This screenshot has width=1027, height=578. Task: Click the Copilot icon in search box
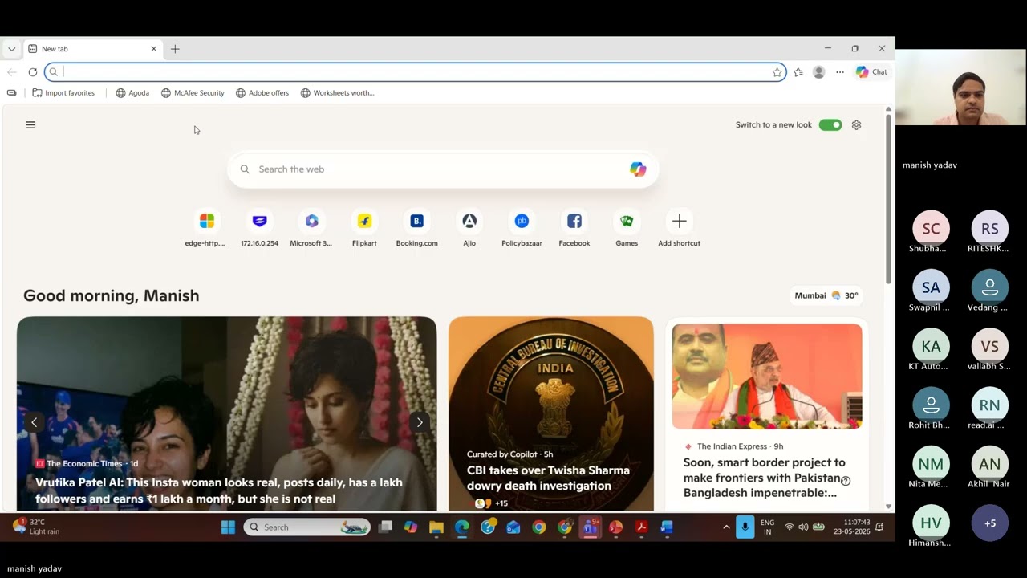pyautogui.click(x=638, y=169)
